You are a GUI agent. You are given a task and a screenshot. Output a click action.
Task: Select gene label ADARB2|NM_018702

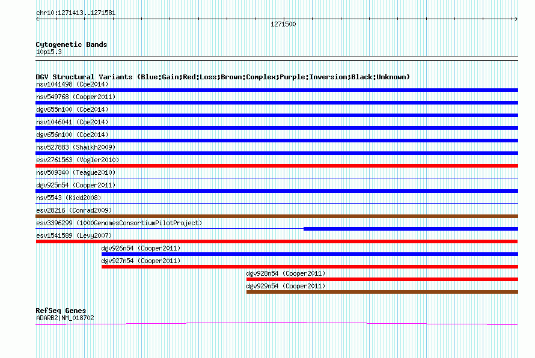pyautogui.click(x=65, y=318)
